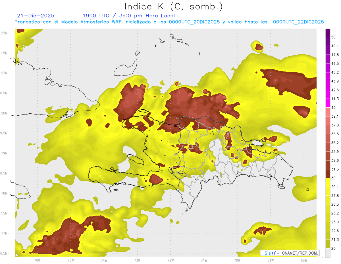Pick the magenta swatch between 40 and 41.3
Image resolution: width=341 pixels, height=264 pixels.
pyautogui.click(x=328, y=103)
